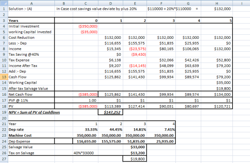Click the $42,426 tax expense value
The image size is (250, 163).
tap(192, 60)
